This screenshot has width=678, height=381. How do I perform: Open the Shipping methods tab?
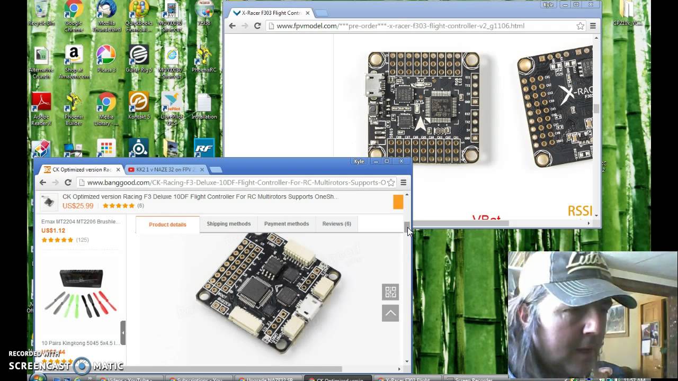point(228,224)
